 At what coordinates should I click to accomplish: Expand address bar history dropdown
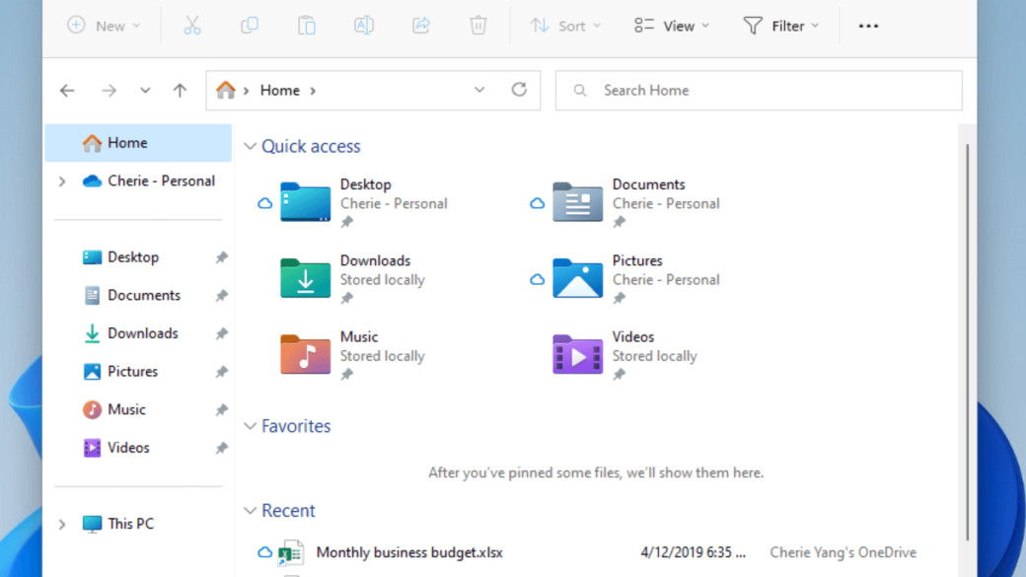479,90
